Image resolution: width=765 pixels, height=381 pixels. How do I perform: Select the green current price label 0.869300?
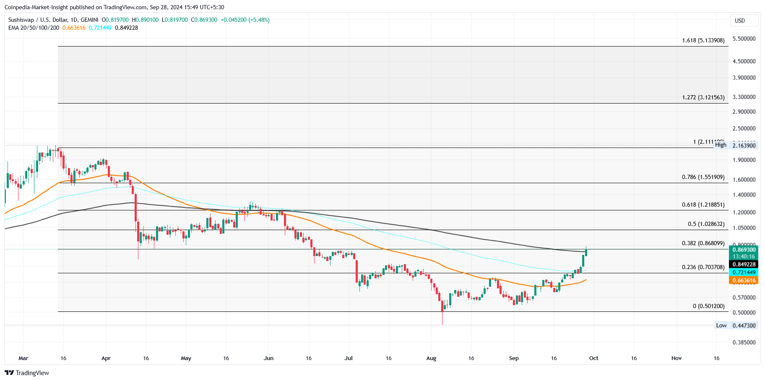tap(744, 249)
